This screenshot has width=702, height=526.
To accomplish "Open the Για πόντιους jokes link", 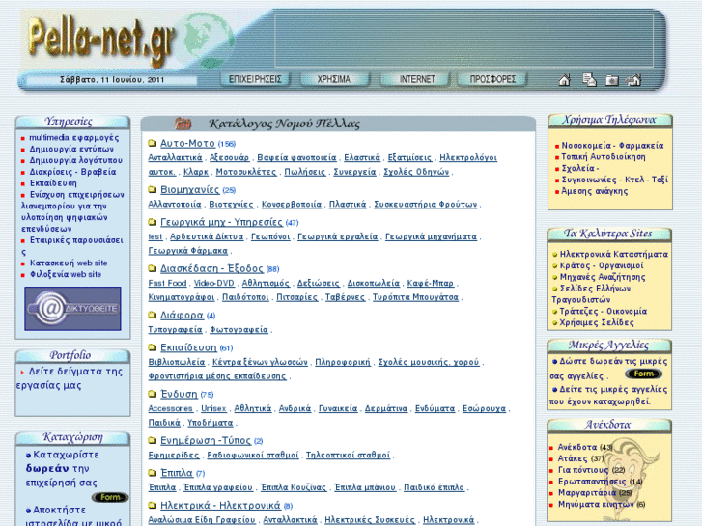I will point(591,470).
